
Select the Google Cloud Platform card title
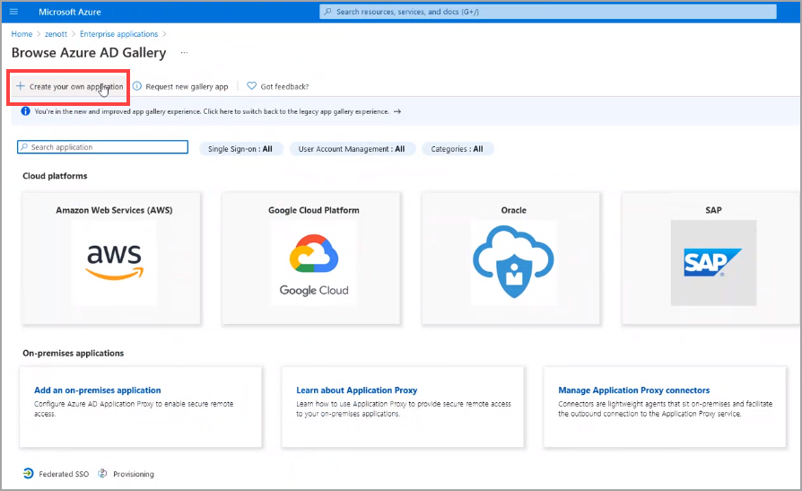click(314, 210)
